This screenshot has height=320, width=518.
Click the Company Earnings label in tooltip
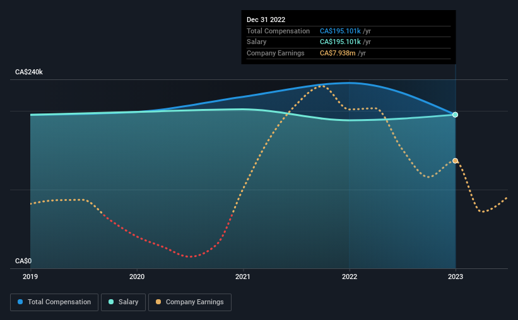tap(276, 53)
